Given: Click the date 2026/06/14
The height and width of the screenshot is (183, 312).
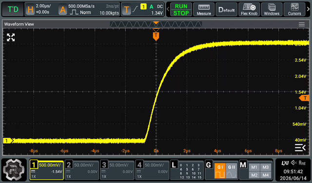Looking at the screenshot, I should 293,178.
